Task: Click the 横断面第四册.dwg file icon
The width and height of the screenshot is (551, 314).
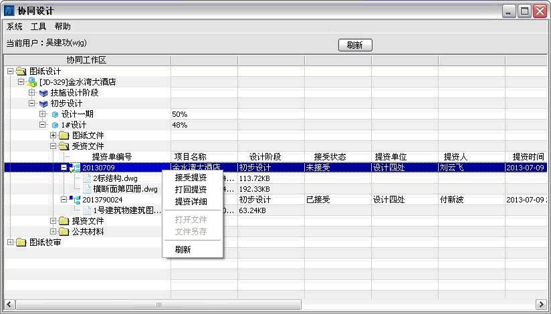Action: pos(87,189)
